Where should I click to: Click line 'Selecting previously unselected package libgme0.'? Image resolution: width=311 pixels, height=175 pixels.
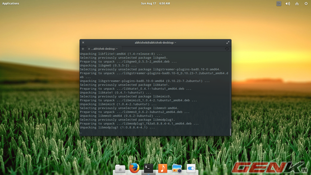[x=124, y=58]
